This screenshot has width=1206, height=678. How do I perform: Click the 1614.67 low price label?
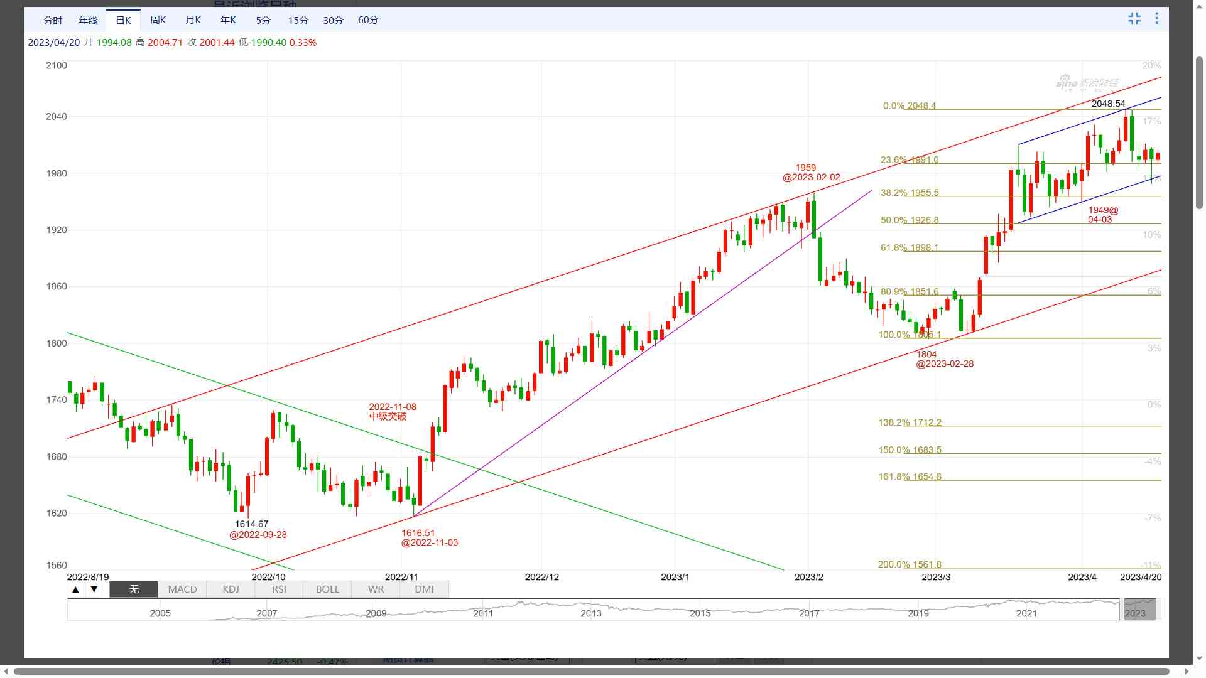(x=252, y=524)
